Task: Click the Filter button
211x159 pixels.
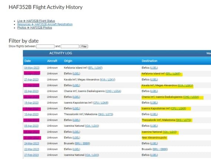Action: click(84, 46)
